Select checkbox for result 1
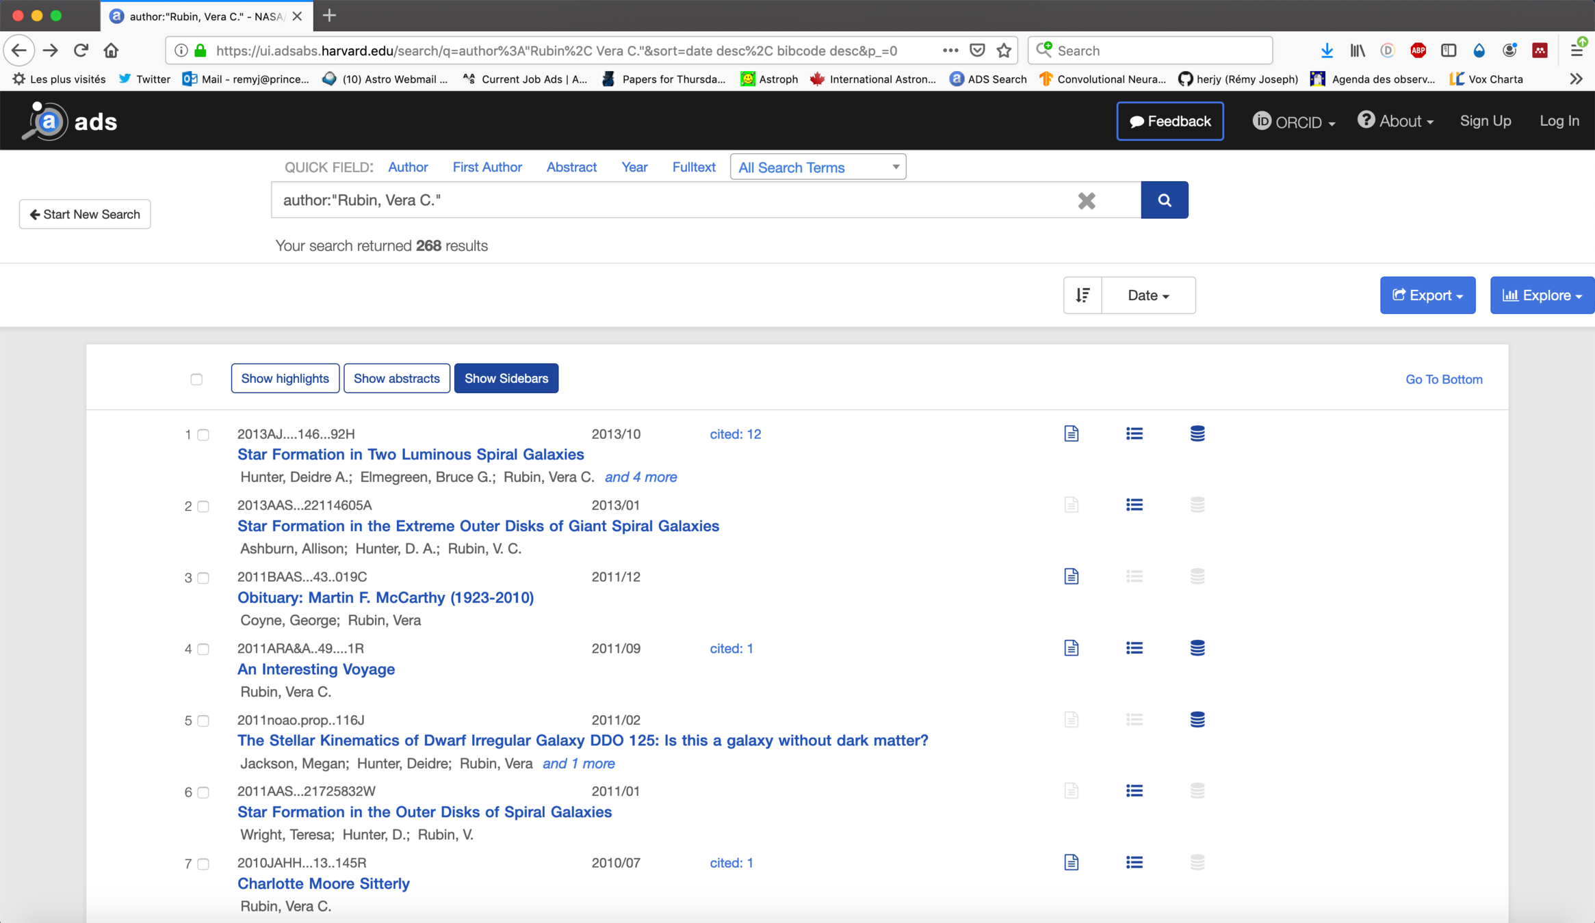Viewport: 1595px width, 923px height. (203, 435)
